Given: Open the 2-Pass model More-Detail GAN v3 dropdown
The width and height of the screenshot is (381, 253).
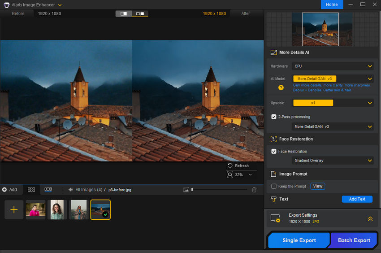Looking at the screenshot, I should pos(333,126).
